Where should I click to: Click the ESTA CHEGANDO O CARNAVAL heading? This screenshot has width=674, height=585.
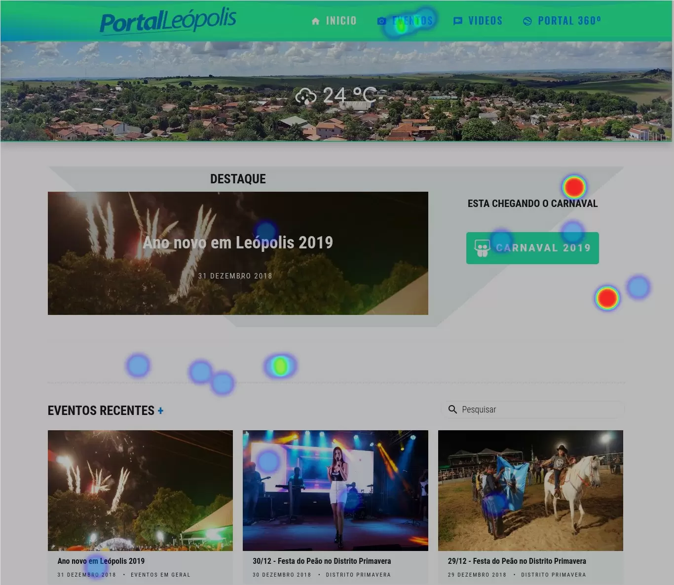[x=532, y=204]
